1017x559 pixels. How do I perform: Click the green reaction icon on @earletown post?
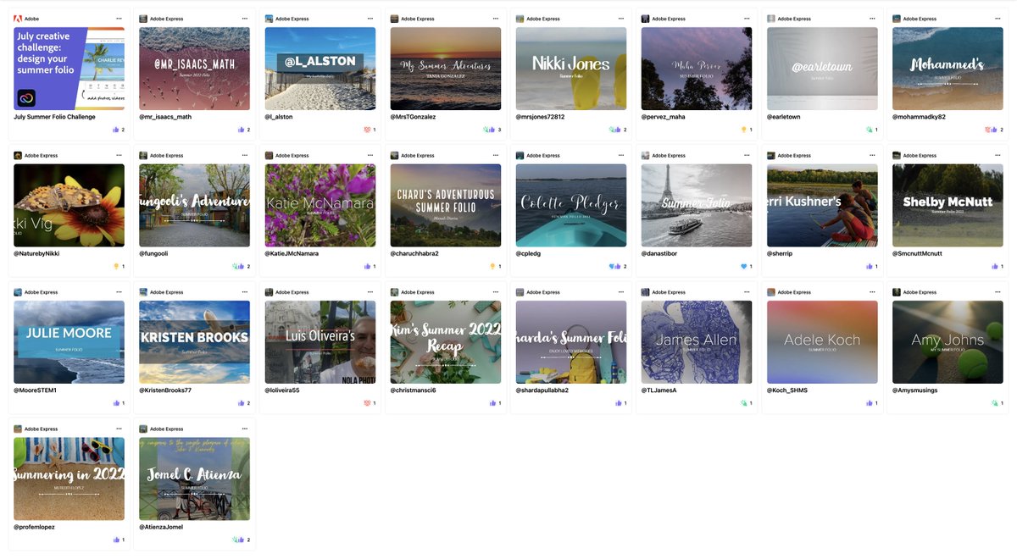(869, 129)
